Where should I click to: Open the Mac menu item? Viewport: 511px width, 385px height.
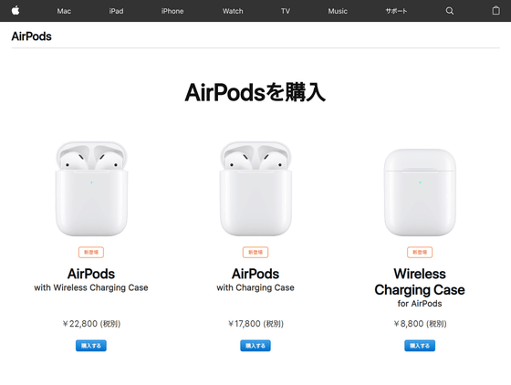[x=64, y=11]
